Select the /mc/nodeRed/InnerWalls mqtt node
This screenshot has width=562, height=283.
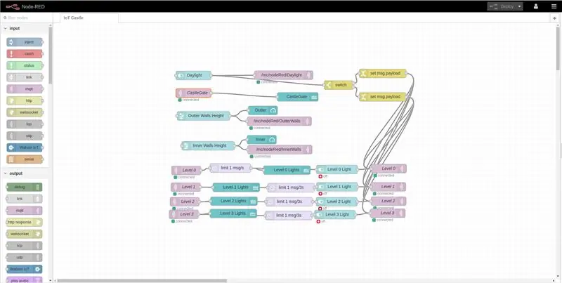[x=280, y=150]
